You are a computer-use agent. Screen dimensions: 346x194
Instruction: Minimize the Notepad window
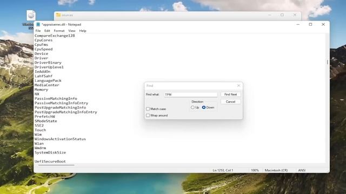coord(298,24)
